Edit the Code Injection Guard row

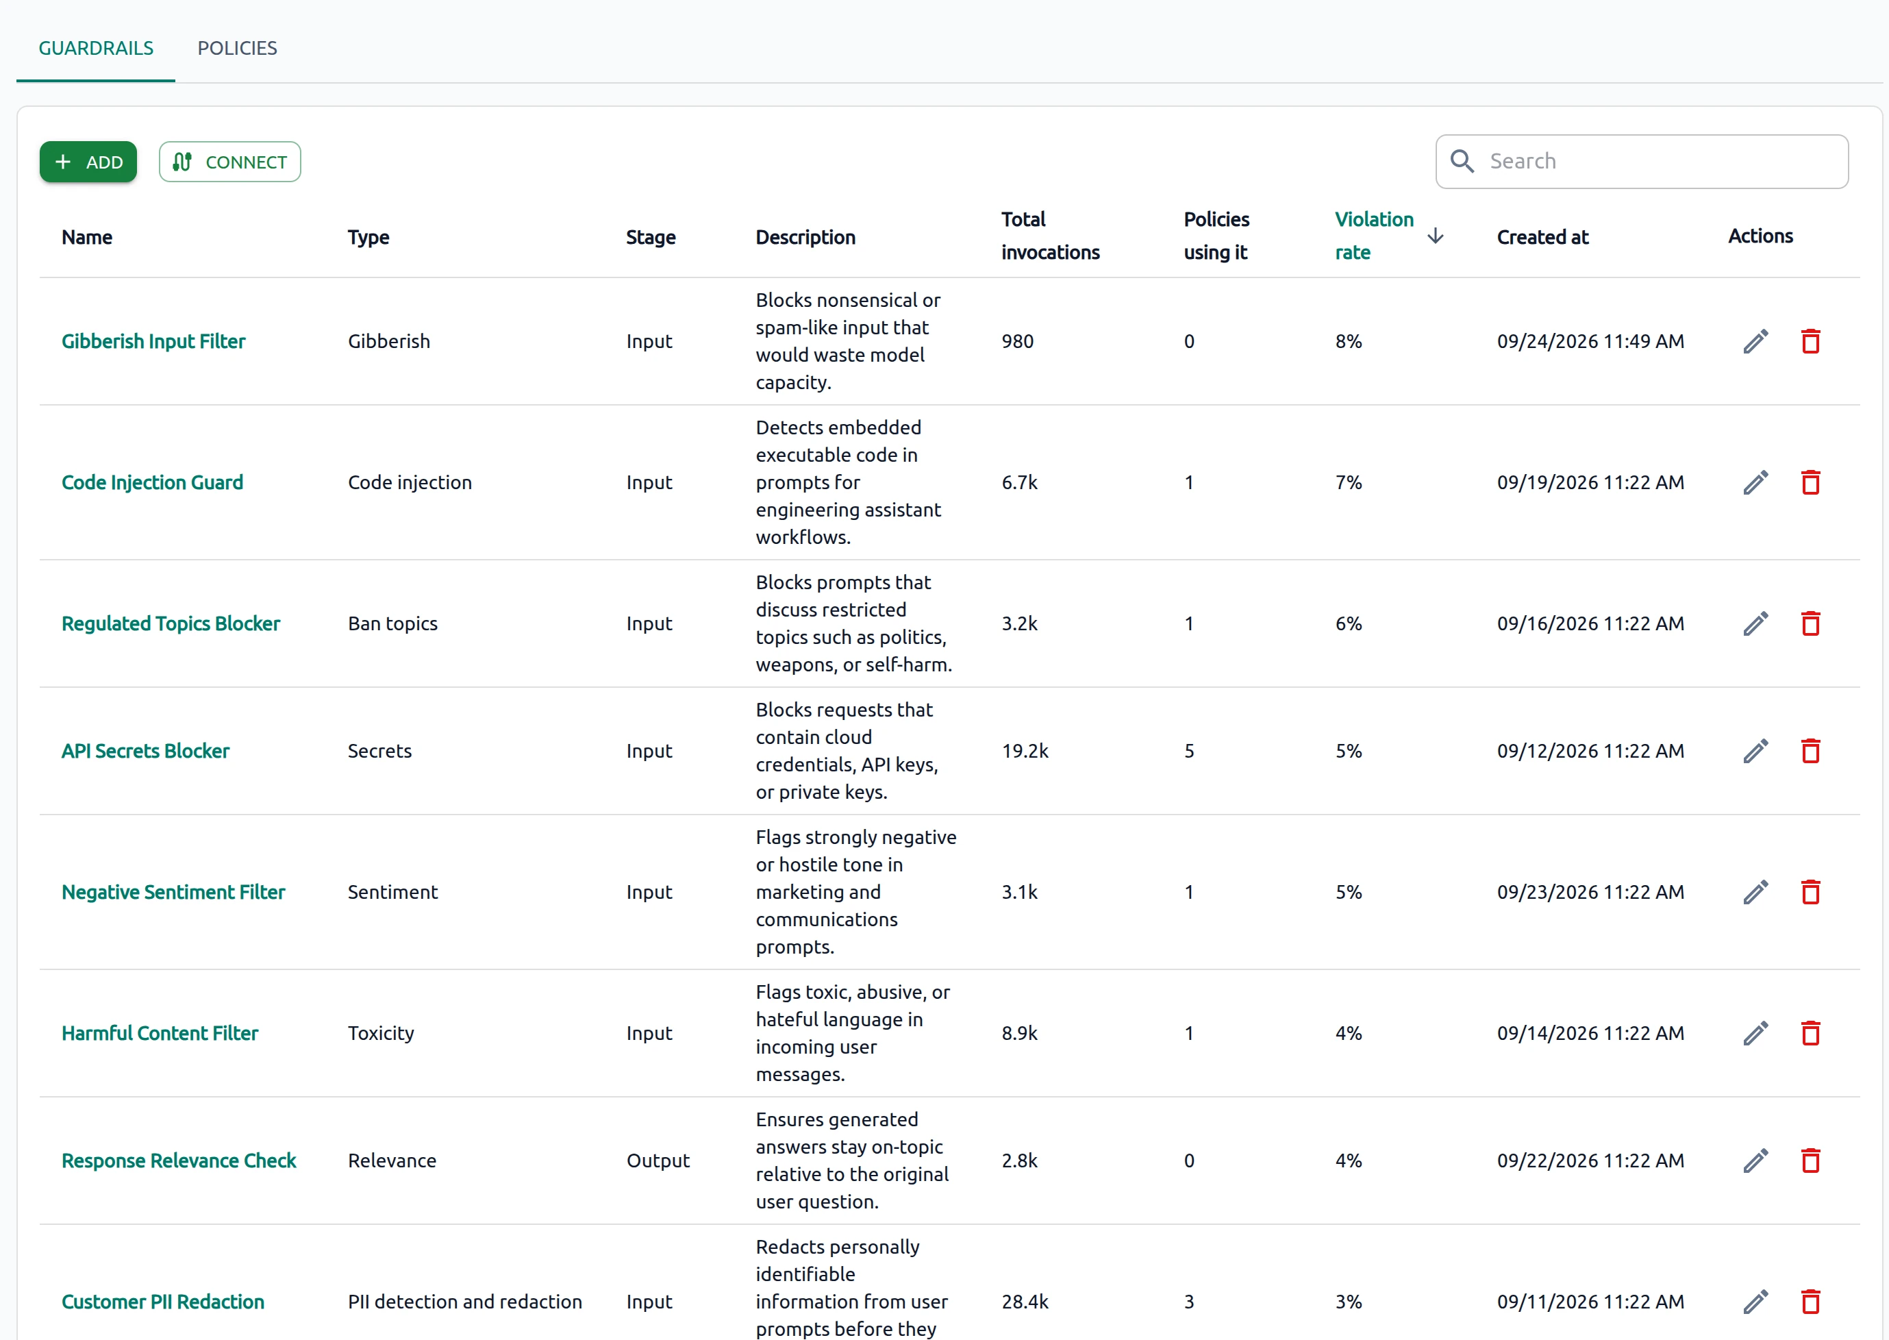pos(1755,482)
